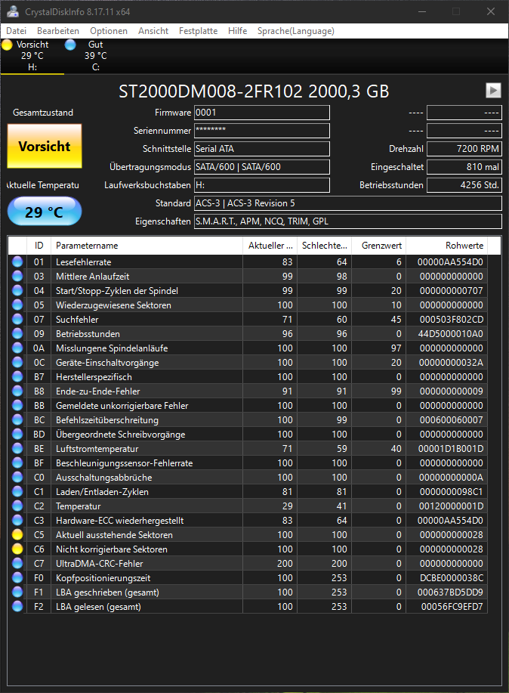Open the Bearbeiten menu

click(58, 31)
